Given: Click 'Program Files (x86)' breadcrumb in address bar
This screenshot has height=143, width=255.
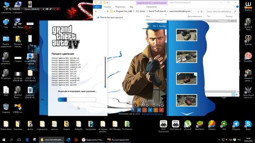Looking at the screenshot, I should (124, 12).
